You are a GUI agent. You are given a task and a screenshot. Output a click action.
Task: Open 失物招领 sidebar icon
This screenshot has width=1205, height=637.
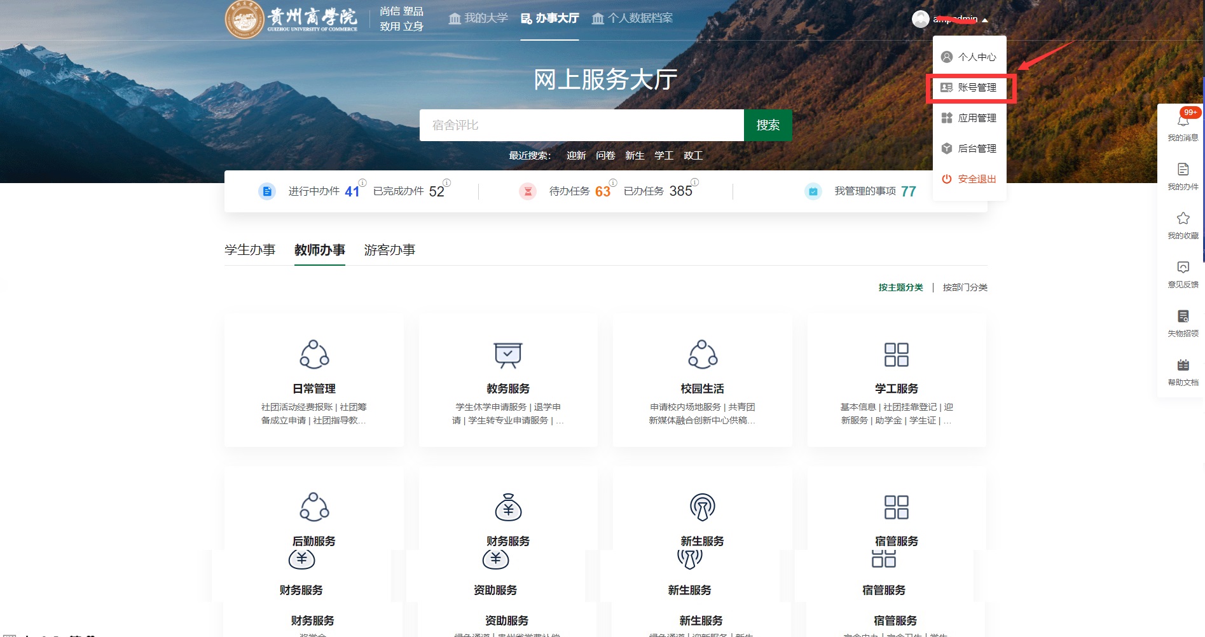pos(1183,317)
